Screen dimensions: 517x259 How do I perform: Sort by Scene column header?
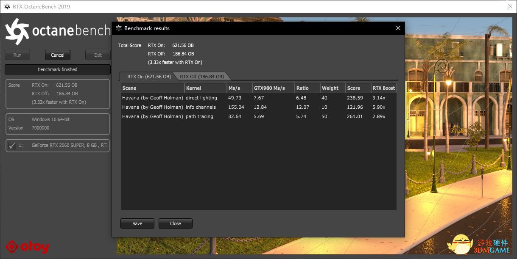[153, 88]
